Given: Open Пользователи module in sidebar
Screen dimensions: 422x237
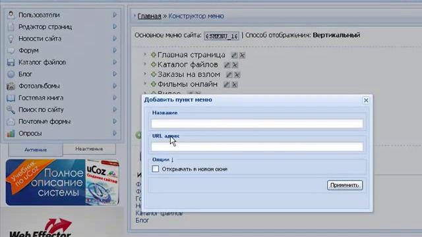Looking at the screenshot, I should point(39,15).
